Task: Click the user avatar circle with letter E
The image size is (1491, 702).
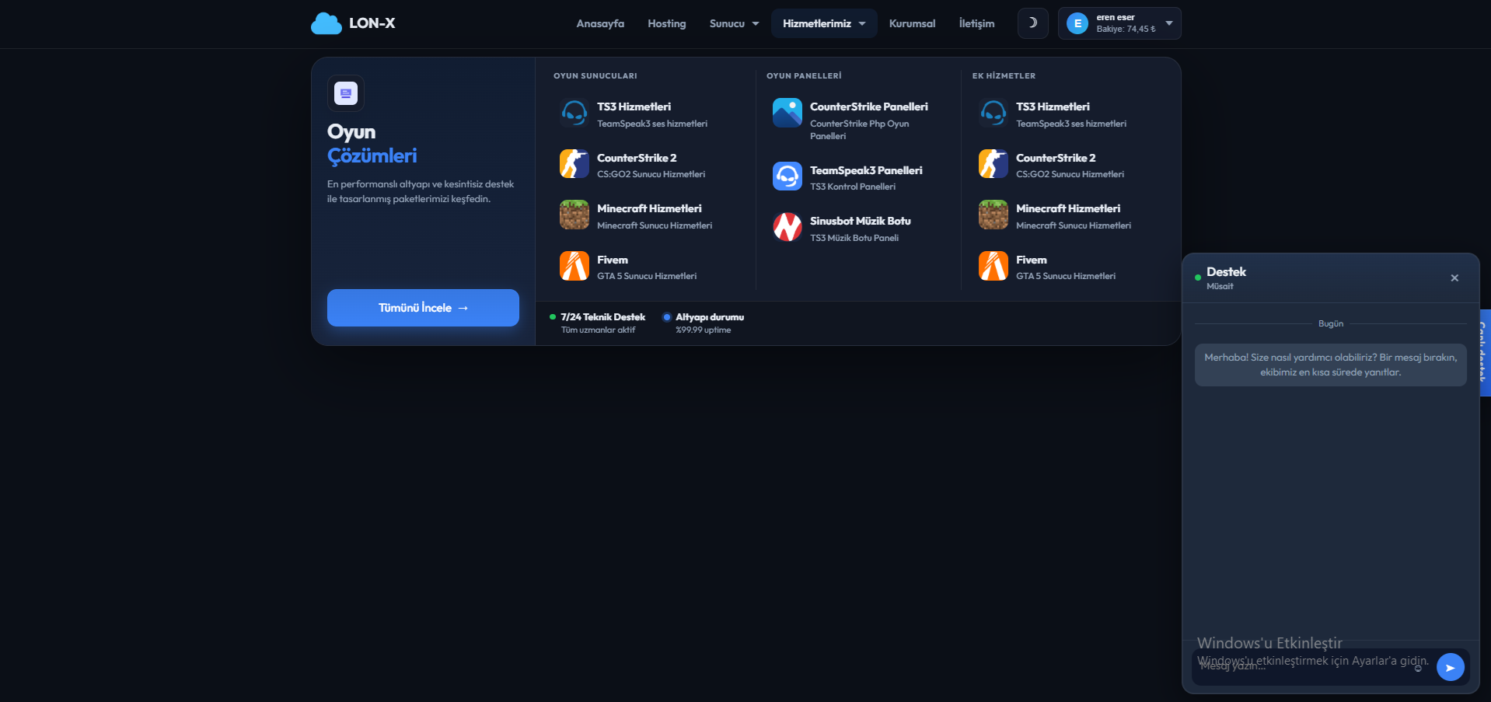Action: [x=1077, y=23]
